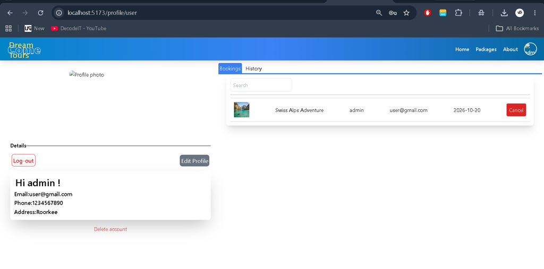Click the Address:Roorkee line
544x269 pixels.
pos(36,212)
